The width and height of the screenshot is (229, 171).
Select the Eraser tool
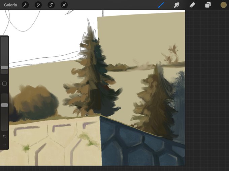pyautogui.click(x=192, y=5)
